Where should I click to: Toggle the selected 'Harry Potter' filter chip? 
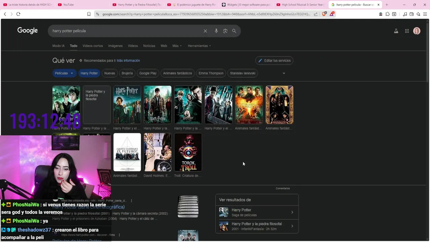[89, 73]
